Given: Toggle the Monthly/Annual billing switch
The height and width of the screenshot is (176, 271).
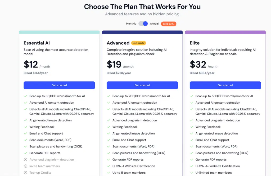Looking at the screenshot, I should point(143,24).
